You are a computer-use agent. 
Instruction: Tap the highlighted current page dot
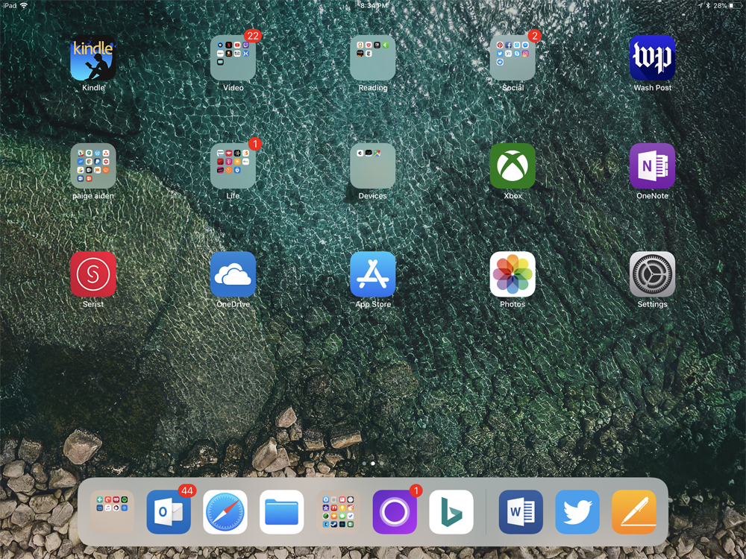coord(373,463)
